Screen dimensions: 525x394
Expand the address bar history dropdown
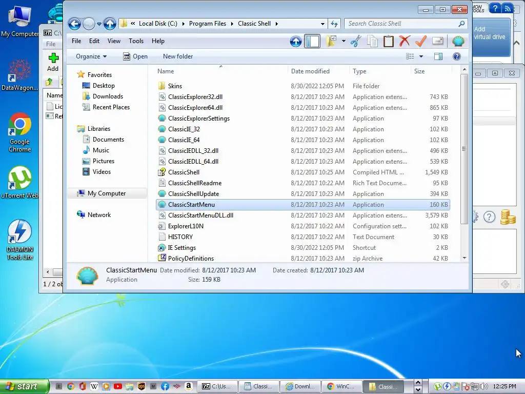322,24
